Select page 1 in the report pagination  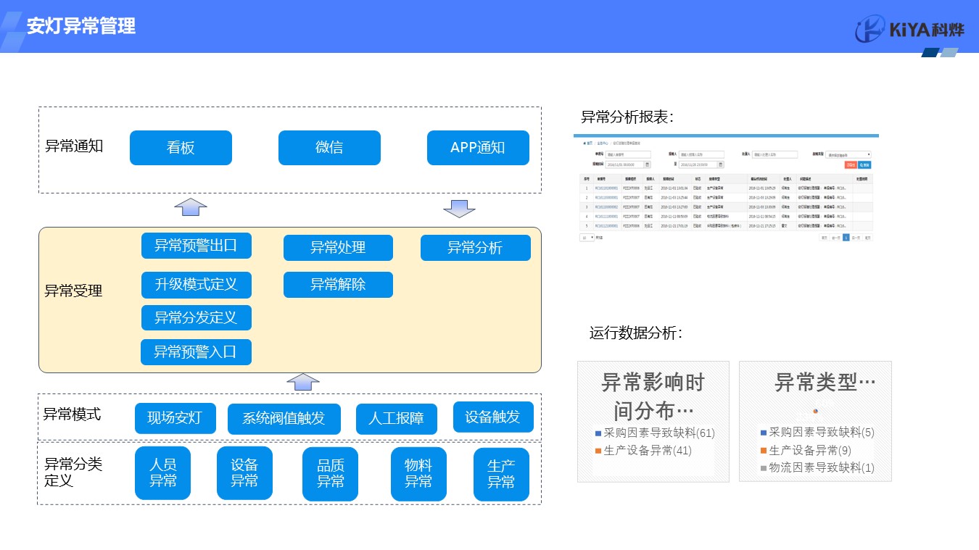(x=846, y=237)
